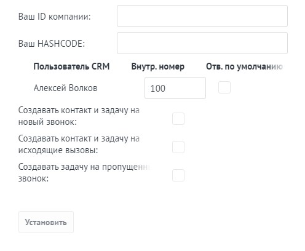Click the 'Создавать задачу на пропущенный звонок' label
Viewport: 305px width, 251px height.
84,173
